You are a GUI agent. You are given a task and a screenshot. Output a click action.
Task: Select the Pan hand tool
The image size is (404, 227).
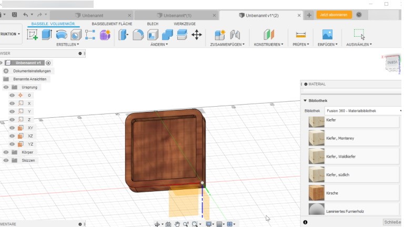pyautogui.click(x=178, y=224)
